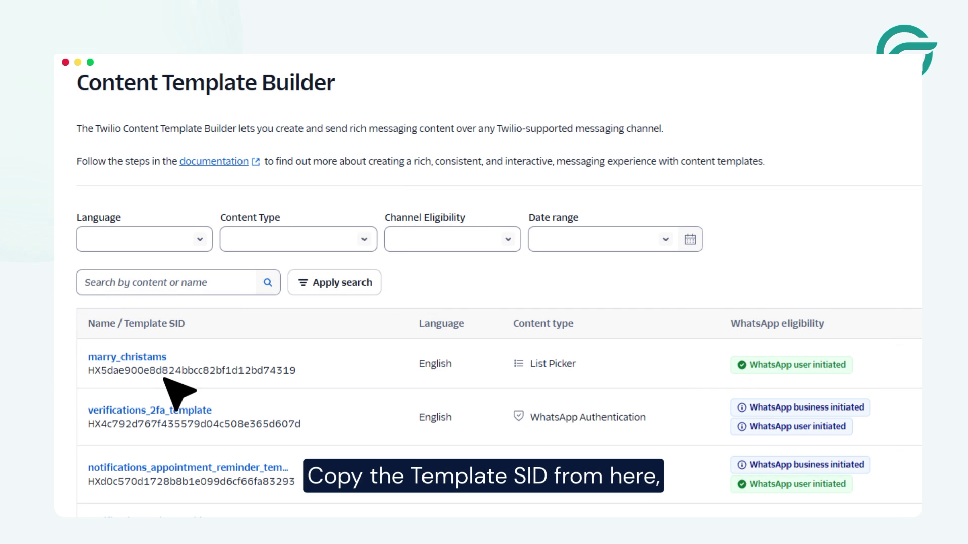Click the WhatsApp eligibility column header
The height and width of the screenshot is (544, 968).
pos(777,323)
